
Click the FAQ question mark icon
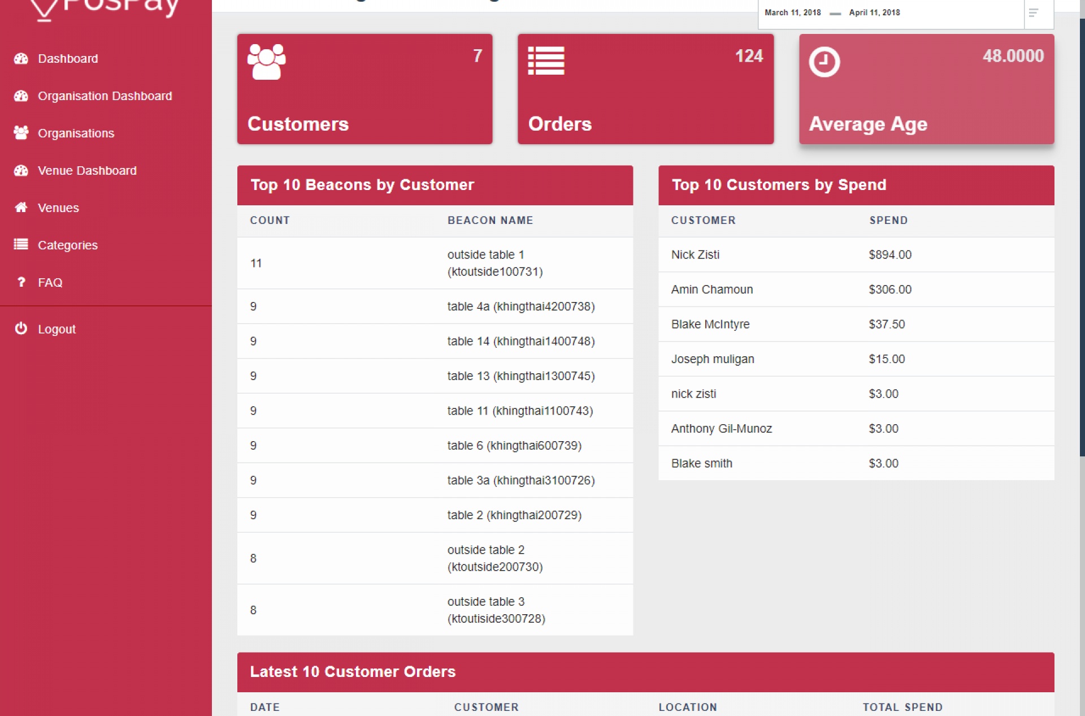click(21, 282)
